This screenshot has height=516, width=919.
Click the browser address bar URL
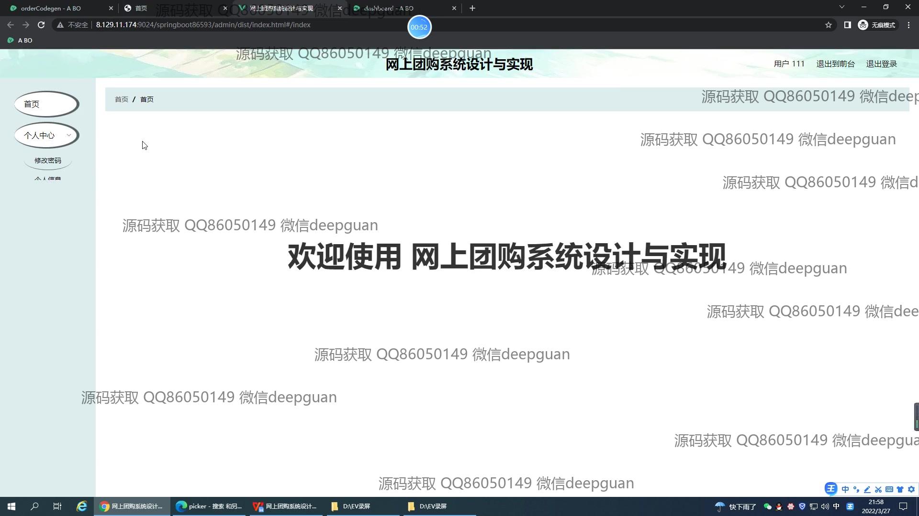pos(203,25)
